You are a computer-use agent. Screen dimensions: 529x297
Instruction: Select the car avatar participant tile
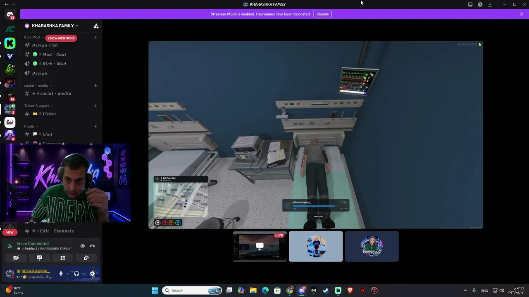click(316, 246)
